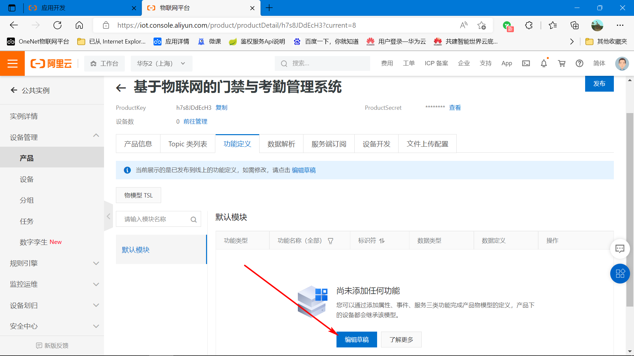Switch to the 数据解析 tab

281,144
